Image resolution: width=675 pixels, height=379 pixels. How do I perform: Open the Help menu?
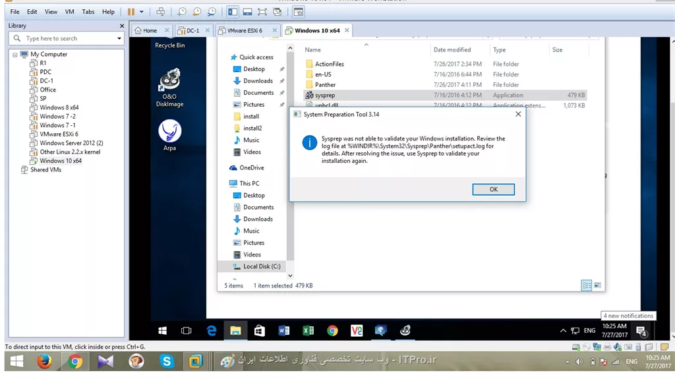click(x=108, y=12)
